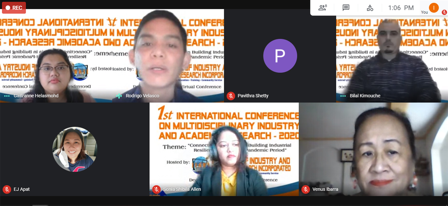The image size is (448, 206).
Task: Click the Sonia Shibila Allen name label
Action: click(x=182, y=189)
